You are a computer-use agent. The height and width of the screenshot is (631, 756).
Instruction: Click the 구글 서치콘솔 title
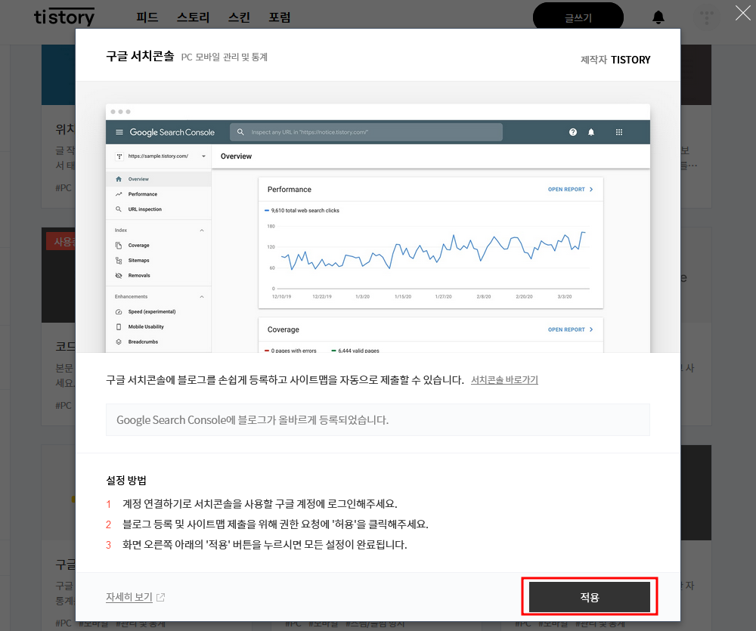140,57
